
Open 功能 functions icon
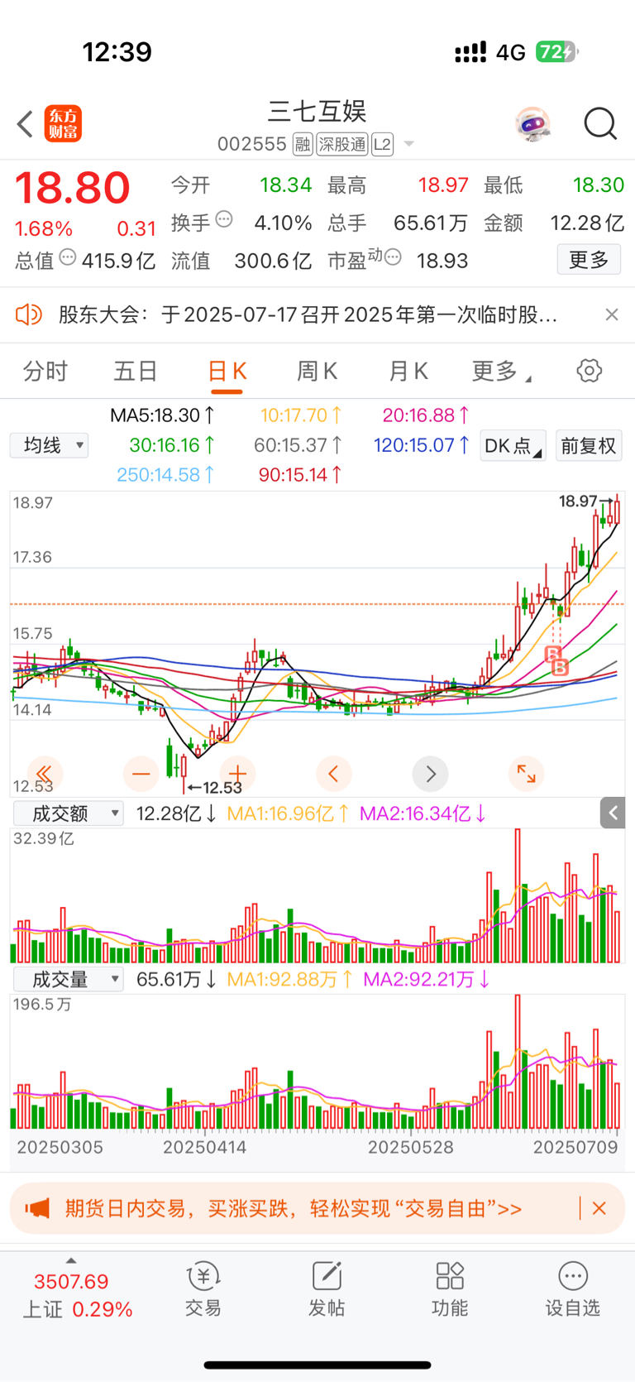(x=450, y=1290)
